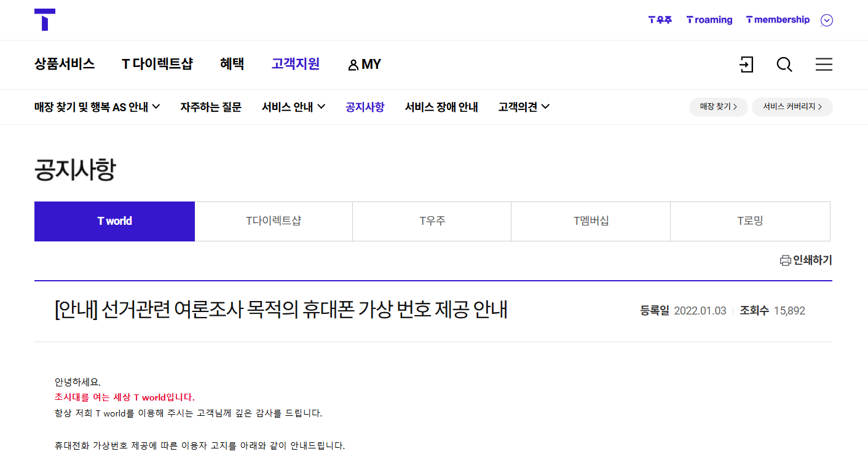
Task: Click the MY person icon
Action: click(x=353, y=64)
